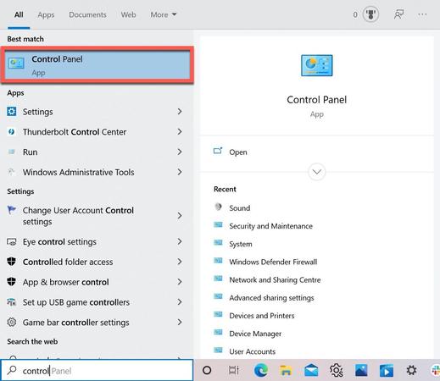The width and height of the screenshot is (440, 381).
Task: Click the shield icon for App & browser control
Action: pos(11,282)
